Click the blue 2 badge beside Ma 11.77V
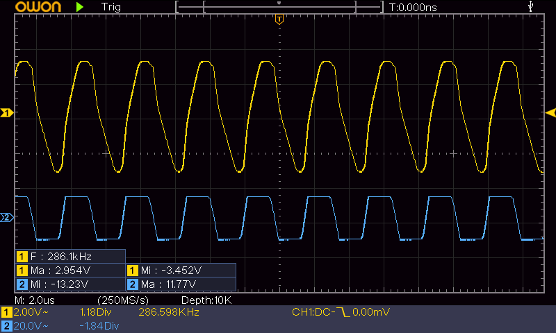556x333 pixels. click(133, 284)
